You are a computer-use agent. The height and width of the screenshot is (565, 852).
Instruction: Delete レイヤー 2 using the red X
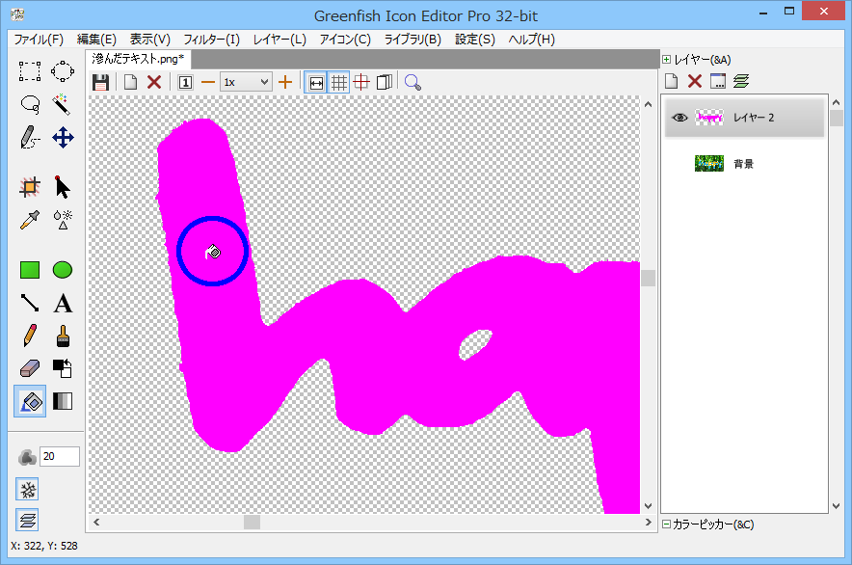(696, 81)
